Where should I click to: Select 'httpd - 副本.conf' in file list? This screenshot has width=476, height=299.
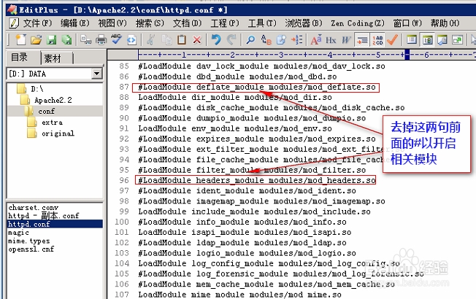[x=43, y=216]
